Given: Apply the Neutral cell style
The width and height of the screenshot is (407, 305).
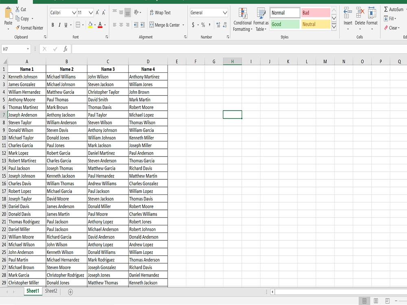Looking at the screenshot, I should point(316,24).
